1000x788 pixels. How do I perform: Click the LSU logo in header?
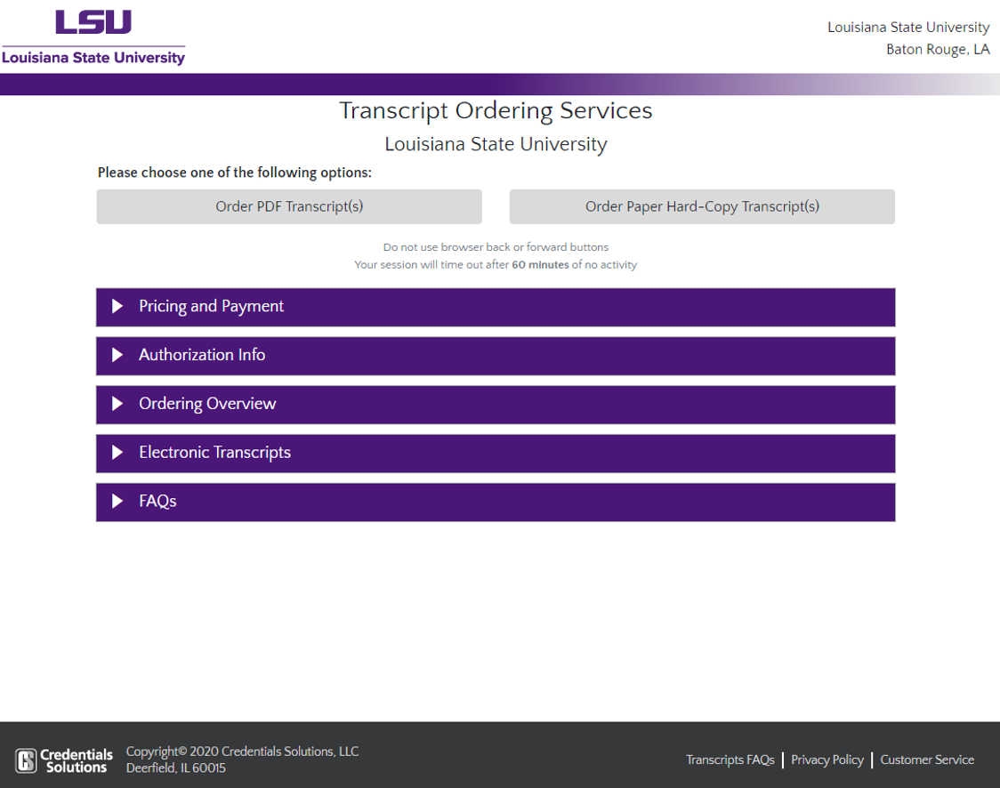pyautogui.click(x=93, y=37)
